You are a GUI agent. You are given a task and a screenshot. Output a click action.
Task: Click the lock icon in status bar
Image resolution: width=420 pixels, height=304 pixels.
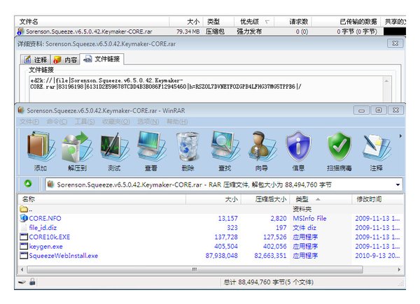(32, 282)
